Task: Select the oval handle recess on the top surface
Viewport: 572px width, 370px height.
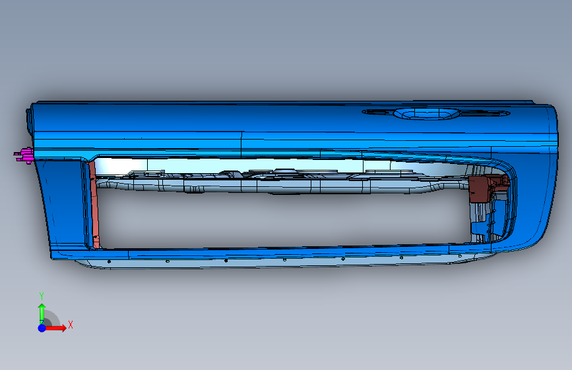Action: tap(426, 114)
